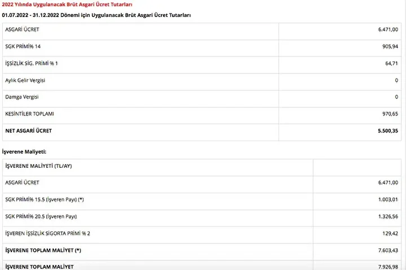Screen dimensions: 406x270
Task: Select the "SGK PRİMİ% 14" row label
Action: (x=23, y=46)
